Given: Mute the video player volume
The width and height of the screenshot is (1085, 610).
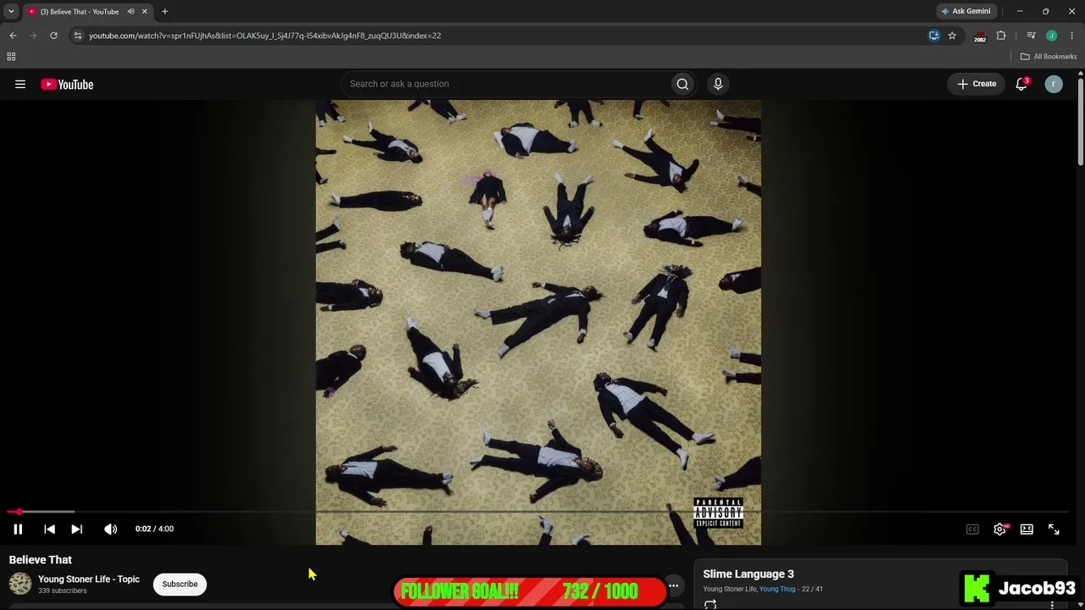Looking at the screenshot, I should [x=110, y=529].
